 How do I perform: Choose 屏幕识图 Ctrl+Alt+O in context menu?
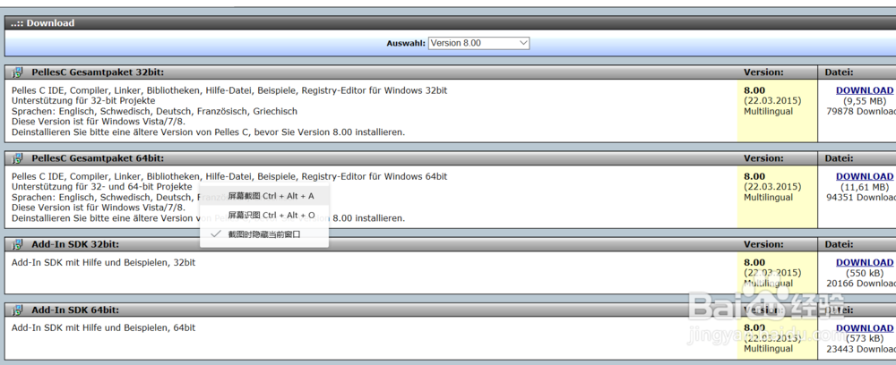264,215
